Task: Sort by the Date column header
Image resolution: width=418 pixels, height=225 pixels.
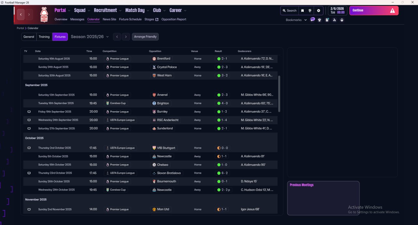Action: [x=38, y=51]
